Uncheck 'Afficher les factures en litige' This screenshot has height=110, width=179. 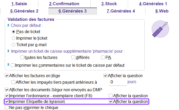tap(7, 76)
